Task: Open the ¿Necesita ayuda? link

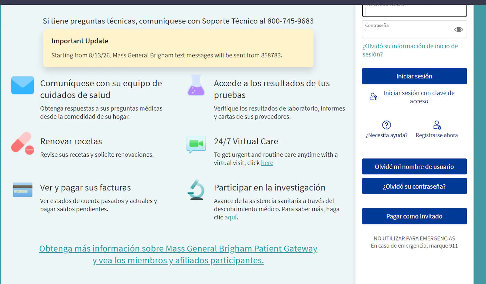Action: click(x=387, y=135)
